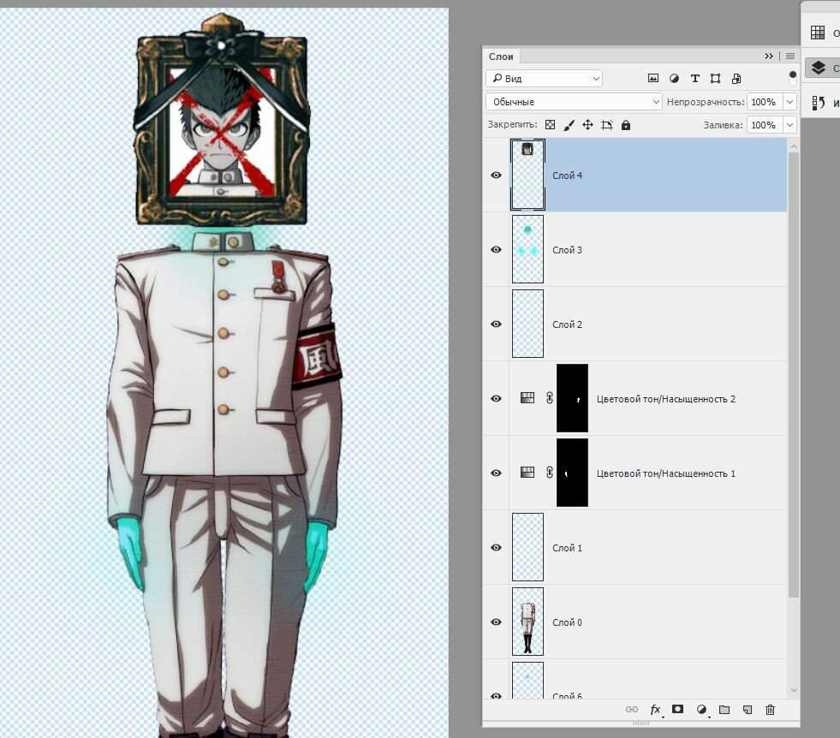This screenshot has width=840, height=738.
Task: Click the layers panel vertical scrollbar
Action: click(794, 375)
